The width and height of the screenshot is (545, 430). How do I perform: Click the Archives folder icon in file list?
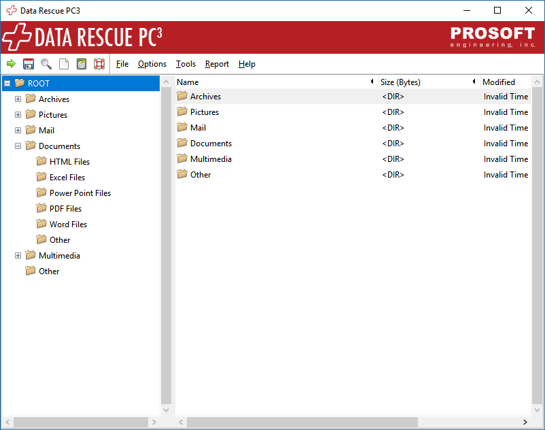point(182,96)
